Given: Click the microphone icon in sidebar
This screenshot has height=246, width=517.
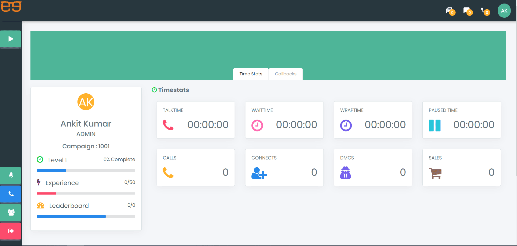Looking at the screenshot, I should [11, 175].
